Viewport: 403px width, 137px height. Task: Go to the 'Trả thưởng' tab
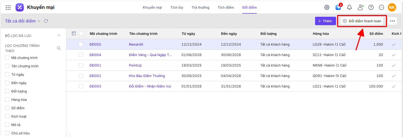pos(200,7)
